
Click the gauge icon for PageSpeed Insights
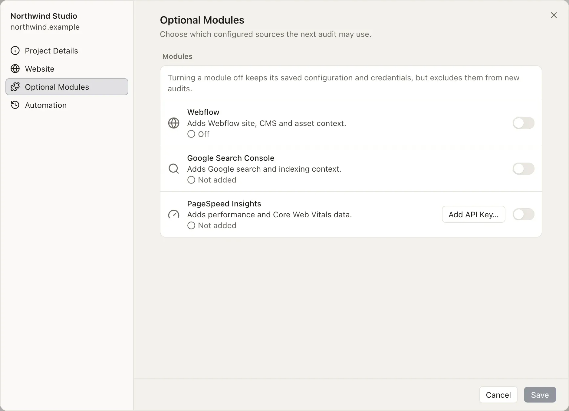[x=174, y=214]
